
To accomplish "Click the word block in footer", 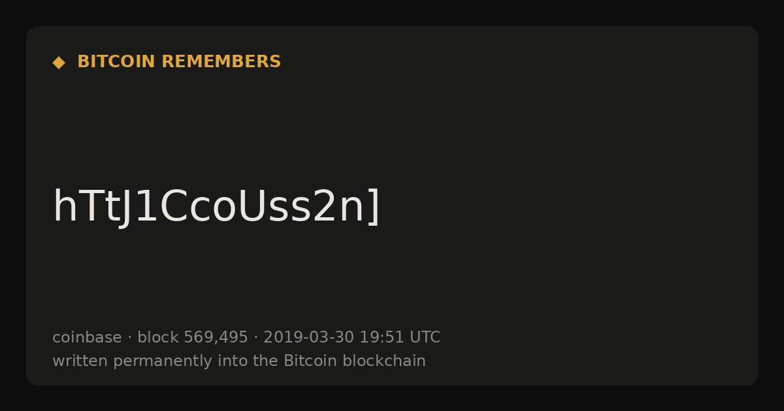I will (157, 337).
